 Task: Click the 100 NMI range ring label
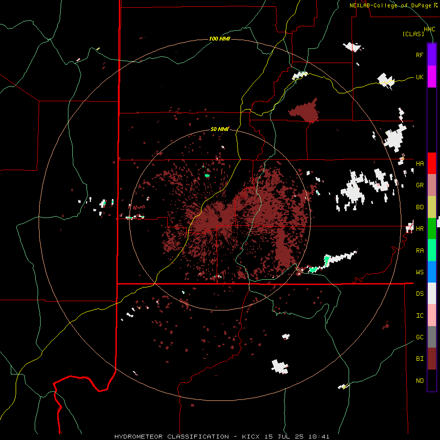tap(220, 39)
